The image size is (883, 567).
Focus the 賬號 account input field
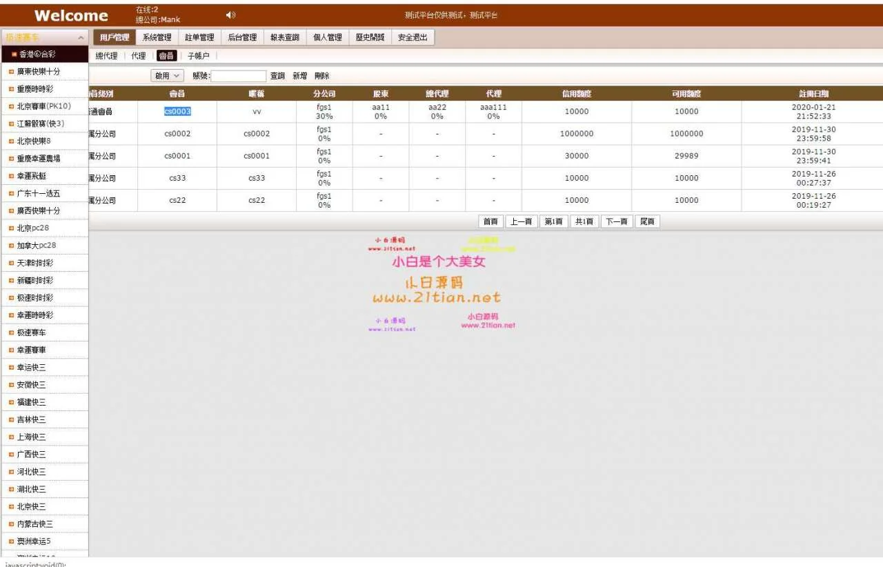coord(239,76)
